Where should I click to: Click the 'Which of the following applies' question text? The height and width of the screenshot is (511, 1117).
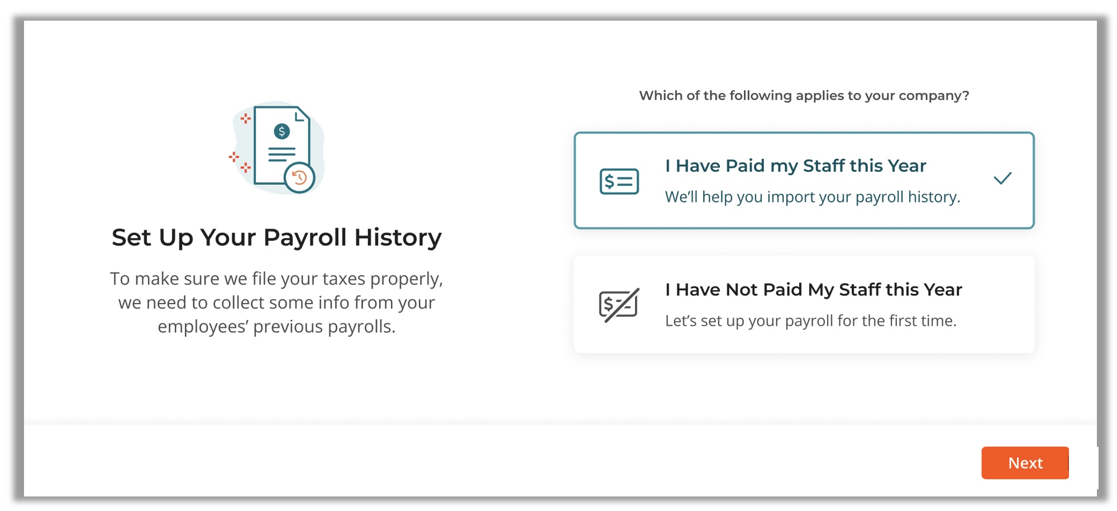804,95
